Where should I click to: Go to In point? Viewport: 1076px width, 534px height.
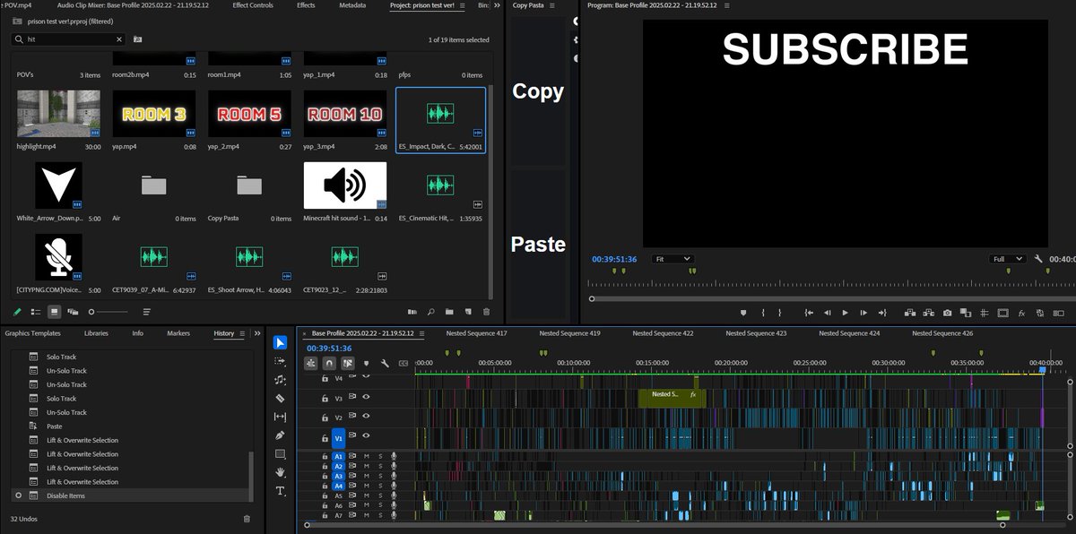(x=808, y=313)
